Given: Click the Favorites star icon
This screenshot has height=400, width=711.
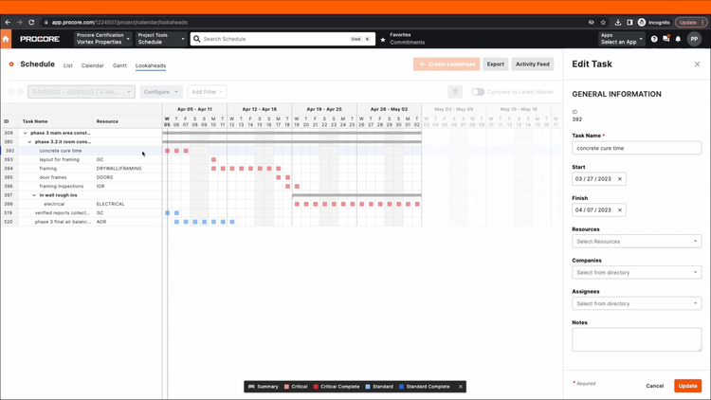Looking at the screenshot, I should 383,40.
